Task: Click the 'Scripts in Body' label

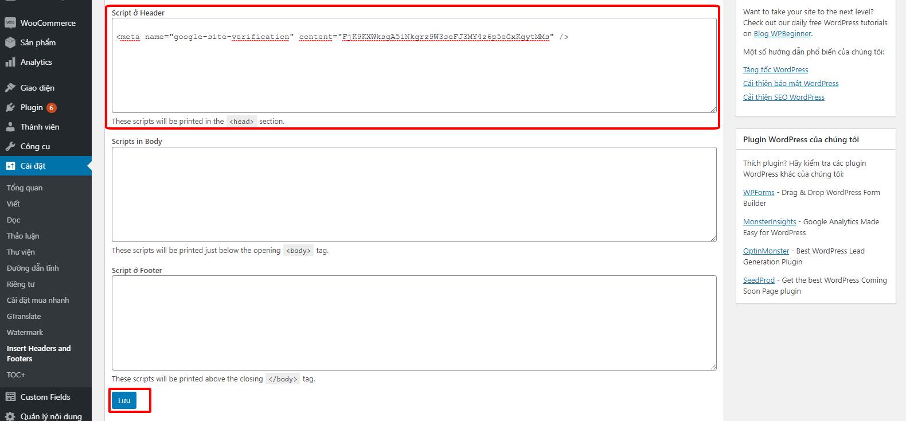Action: (137, 141)
